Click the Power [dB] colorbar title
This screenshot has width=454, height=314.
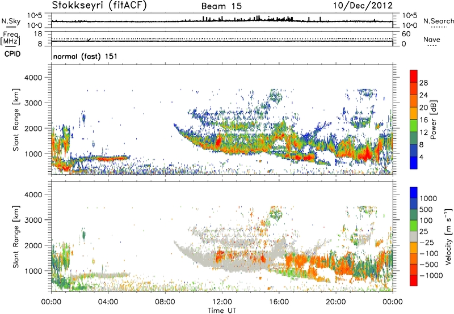pyautogui.click(x=433, y=120)
